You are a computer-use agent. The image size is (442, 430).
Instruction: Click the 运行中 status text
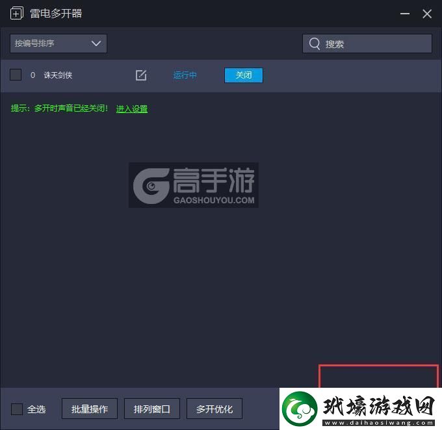pyautogui.click(x=185, y=75)
